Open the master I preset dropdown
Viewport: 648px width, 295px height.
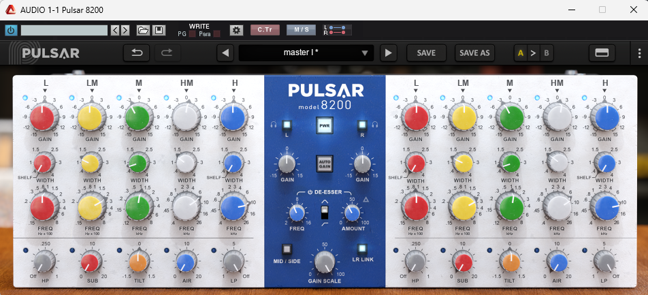coord(306,53)
